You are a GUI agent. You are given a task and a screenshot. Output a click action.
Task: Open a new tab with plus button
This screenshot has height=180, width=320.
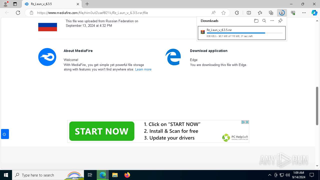pos(87,4)
